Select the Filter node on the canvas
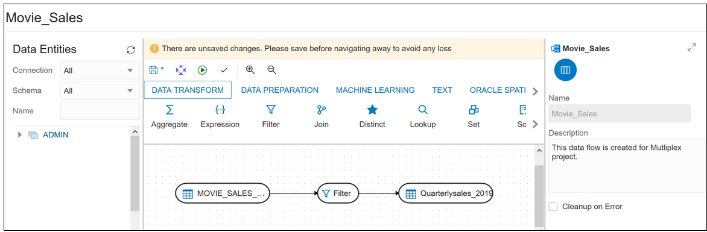The width and height of the screenshot is (707, 232). [x=338, y=193]
